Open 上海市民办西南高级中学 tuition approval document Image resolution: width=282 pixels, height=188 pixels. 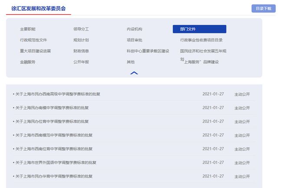coord(58,94)
